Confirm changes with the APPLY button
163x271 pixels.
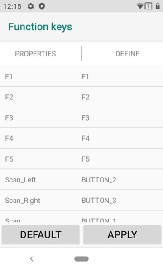coord(122,234)
